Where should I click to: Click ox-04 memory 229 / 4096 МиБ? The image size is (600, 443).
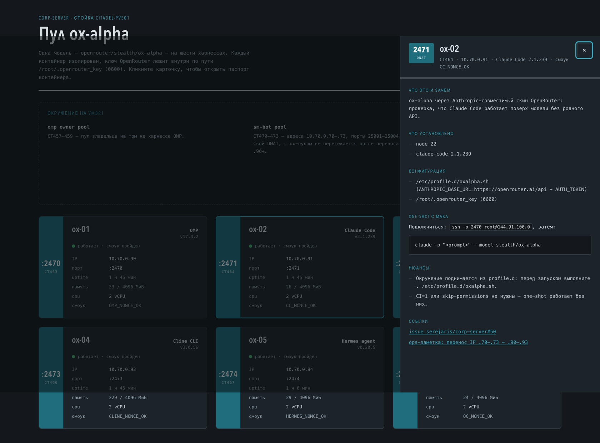(128, 397)
